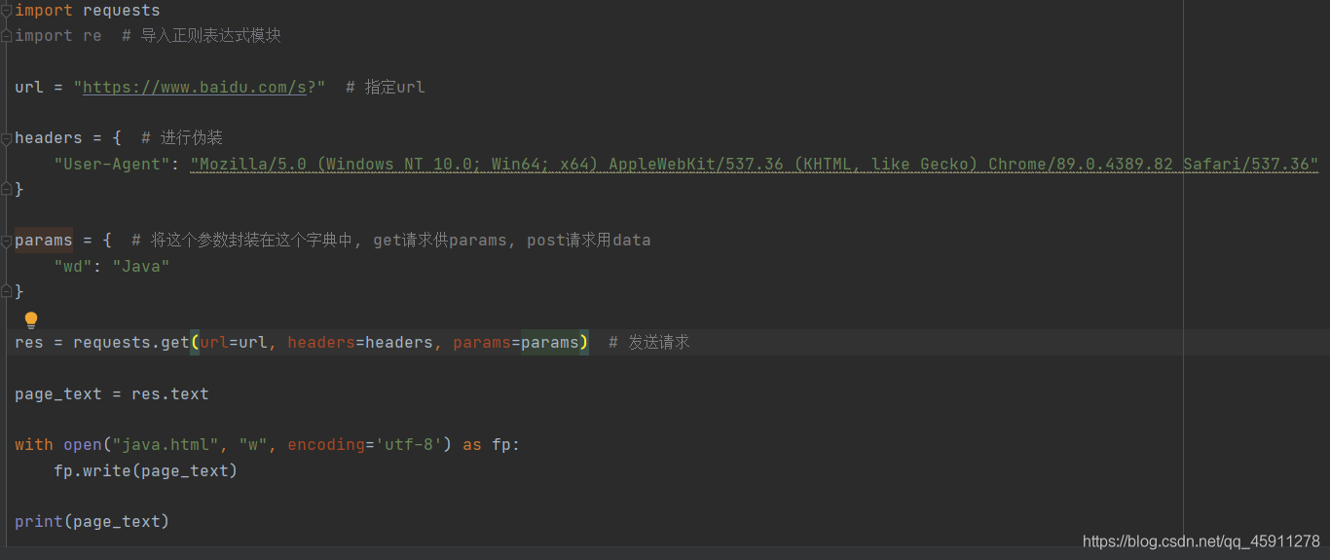This screenshot has height=560, width=1330.
Task: Click the highlighted 'params' variable definition
Action: tap(44, 240)
